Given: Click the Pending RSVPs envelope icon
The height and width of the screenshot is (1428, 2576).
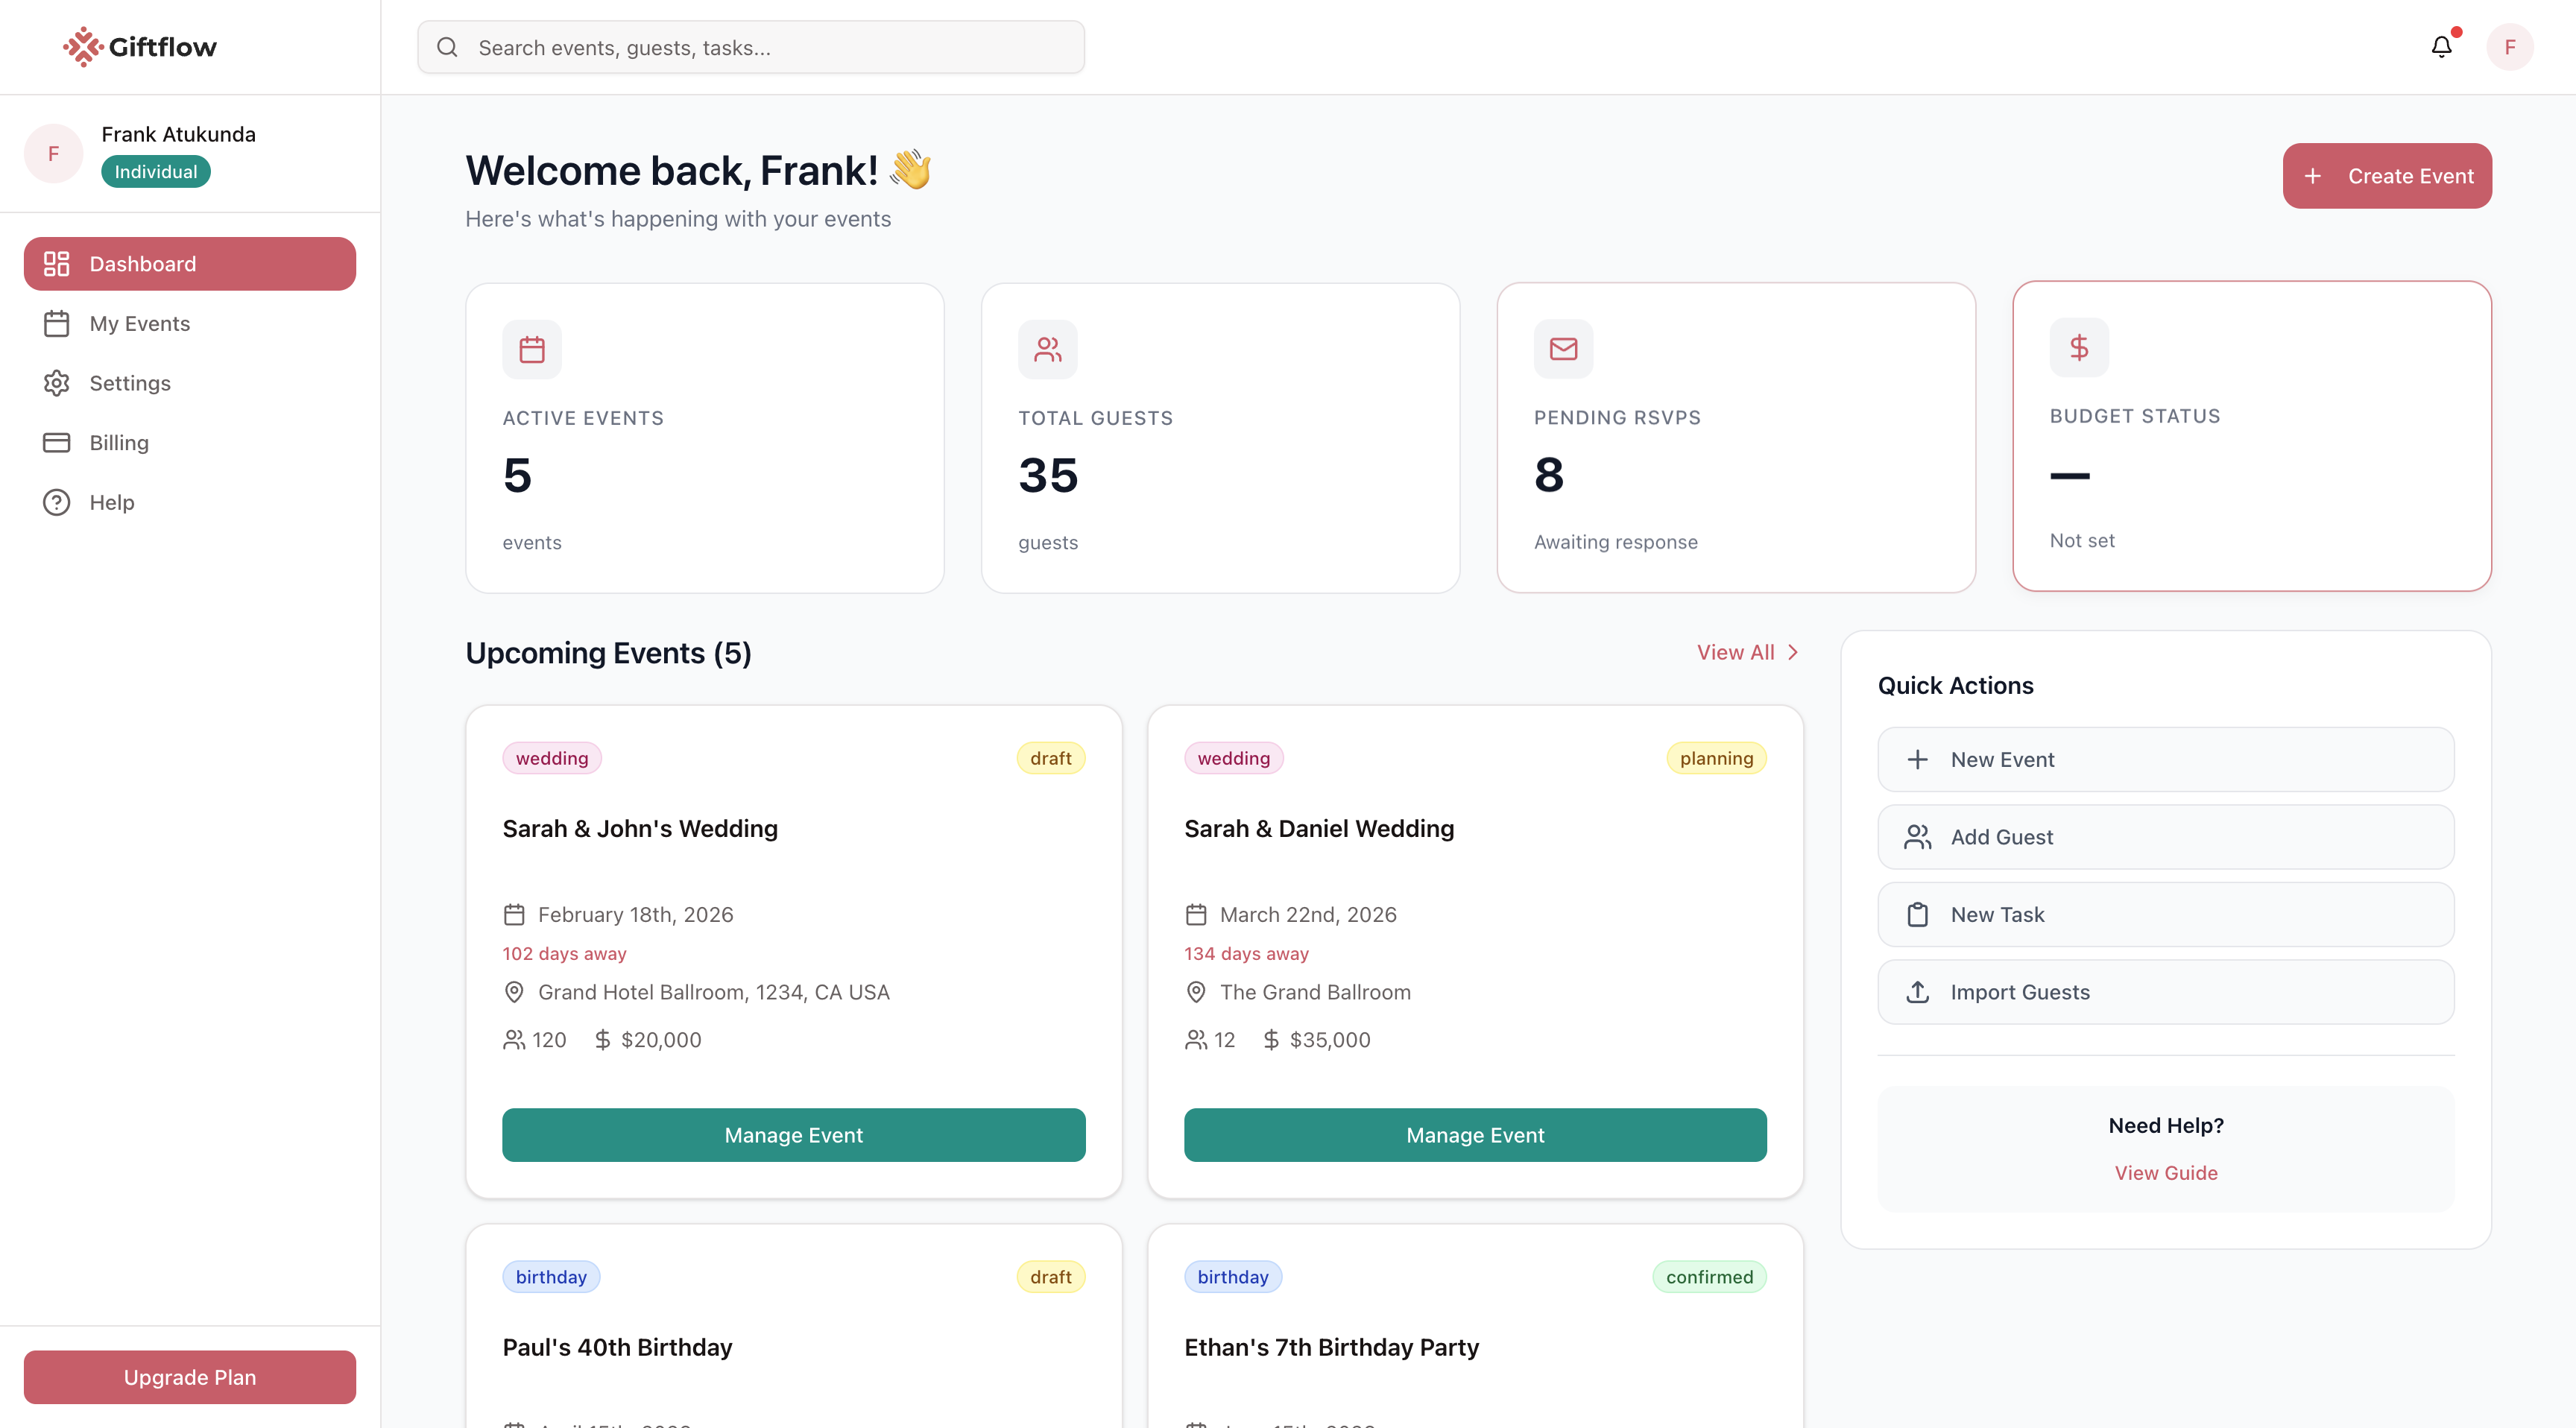Looking at the screenshot, I should click(x=1563, y=349).
